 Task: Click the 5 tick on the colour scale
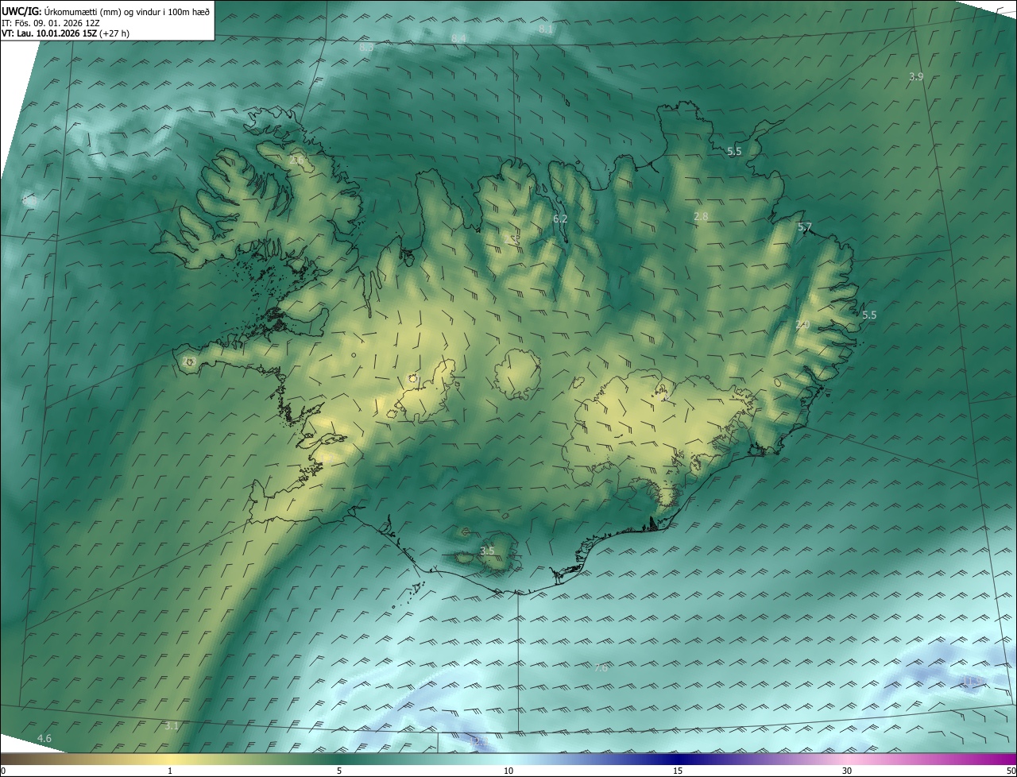click(339, 771)
